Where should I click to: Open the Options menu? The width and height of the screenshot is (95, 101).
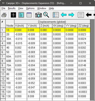pos(30,8)
